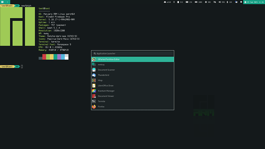Click the Kvantum Manager icon

pos(94,91)
